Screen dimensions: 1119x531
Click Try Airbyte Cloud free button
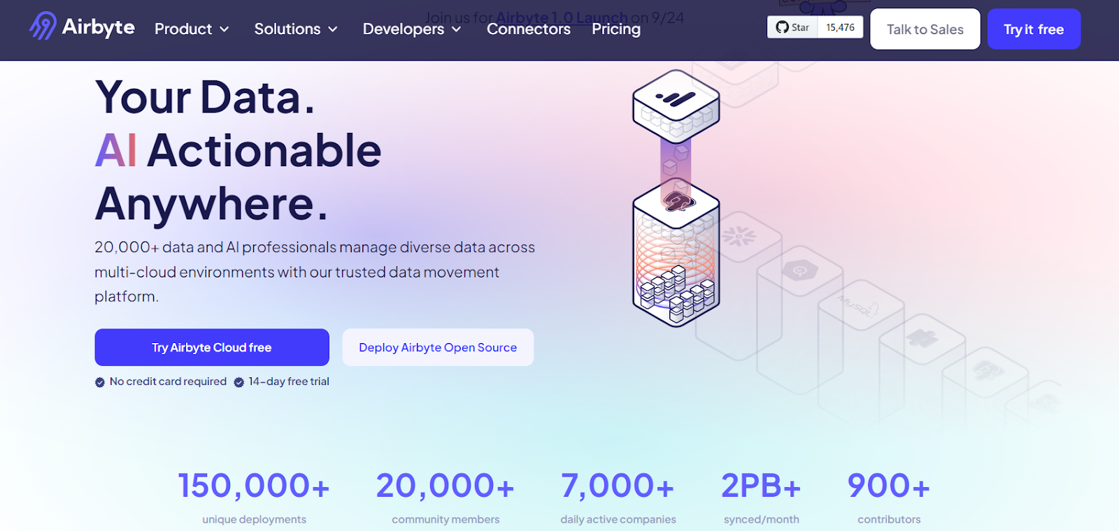point(212,347)
